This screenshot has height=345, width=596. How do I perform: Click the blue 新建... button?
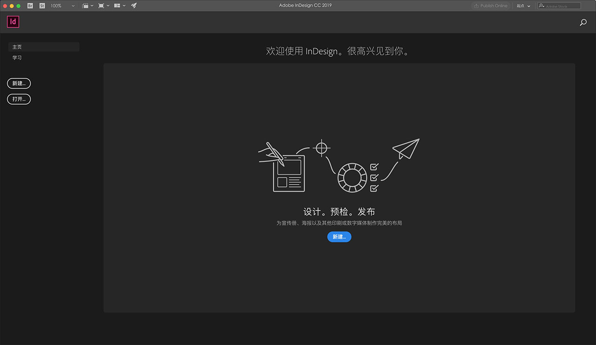(339, 237)
